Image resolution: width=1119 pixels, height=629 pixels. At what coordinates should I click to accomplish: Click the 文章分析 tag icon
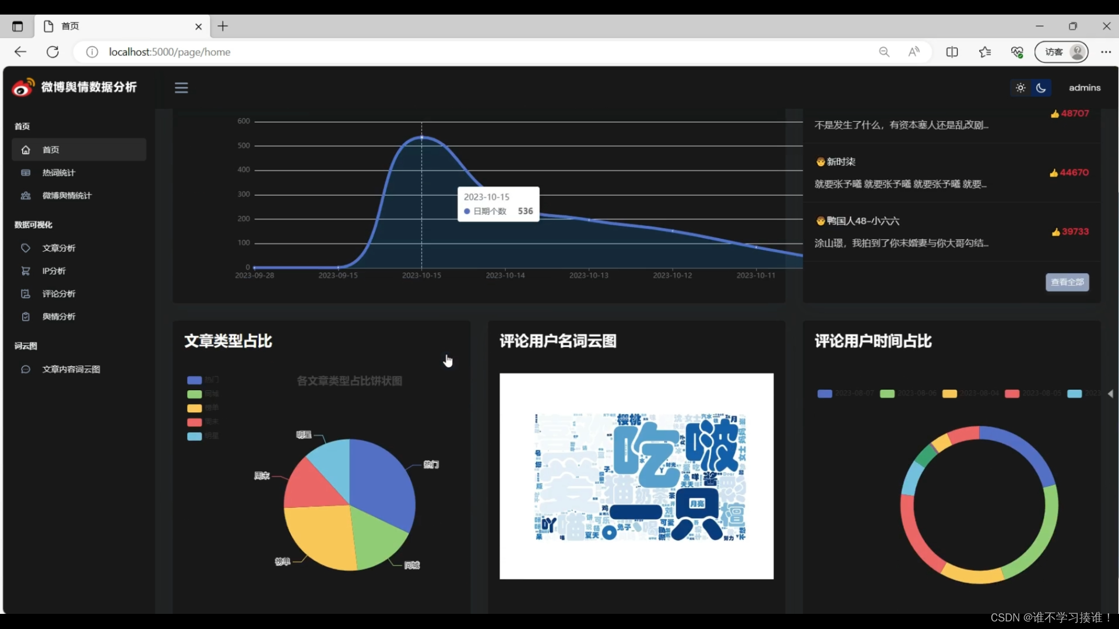point(26,248)
